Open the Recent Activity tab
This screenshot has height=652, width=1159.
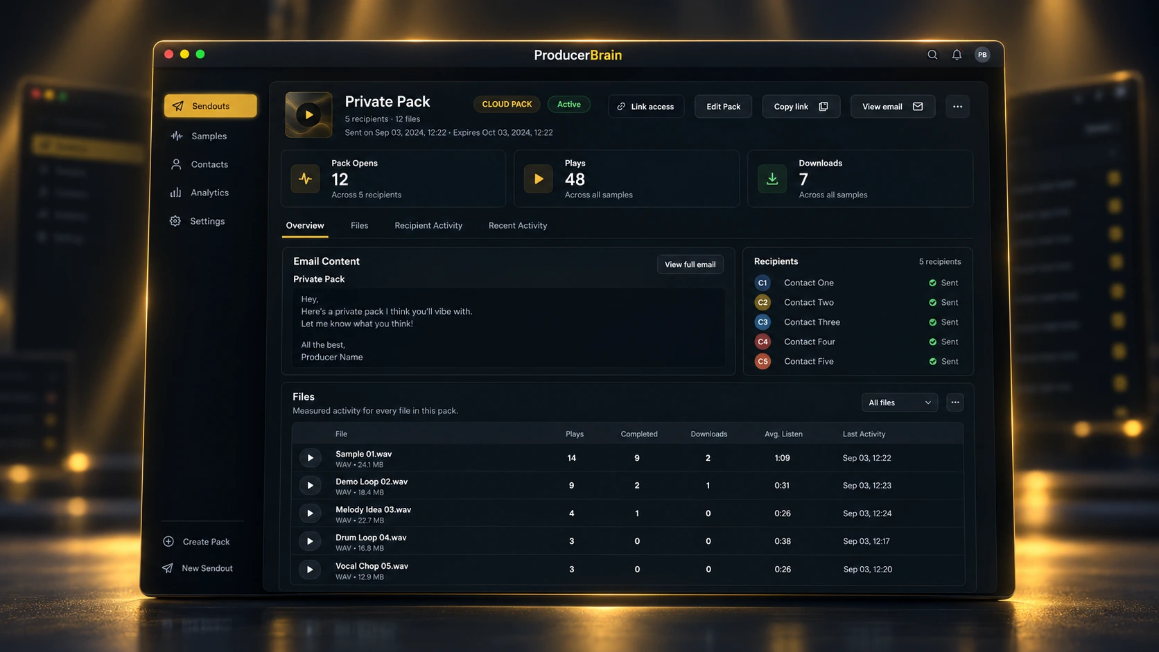coord(518,226)
